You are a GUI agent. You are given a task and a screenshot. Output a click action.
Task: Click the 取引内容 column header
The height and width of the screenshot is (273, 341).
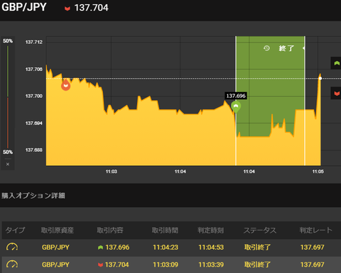tap(110, 230)
